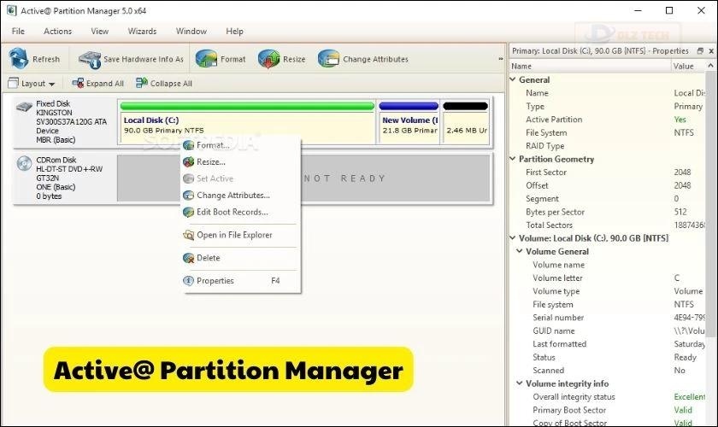Click the Refresh toolbar icon

coord(19,59)
